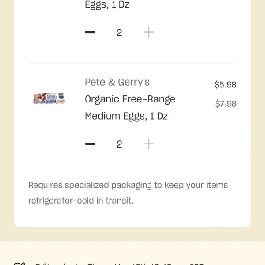
Task: Tap the edit order pencil icon
Action: pos(19,264)
